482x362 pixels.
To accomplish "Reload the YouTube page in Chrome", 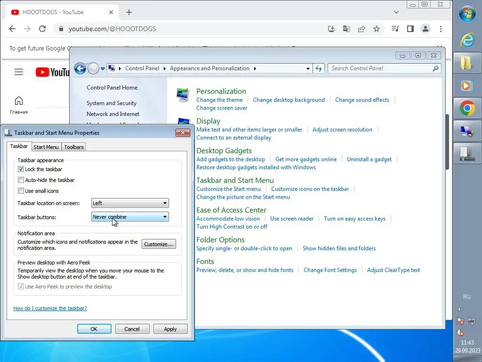I will [42, 29].
